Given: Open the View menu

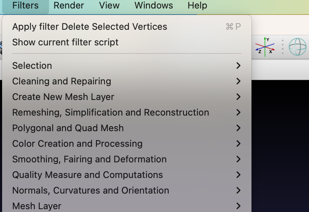Looking at the screenshot, I should [x=109, y=6].
